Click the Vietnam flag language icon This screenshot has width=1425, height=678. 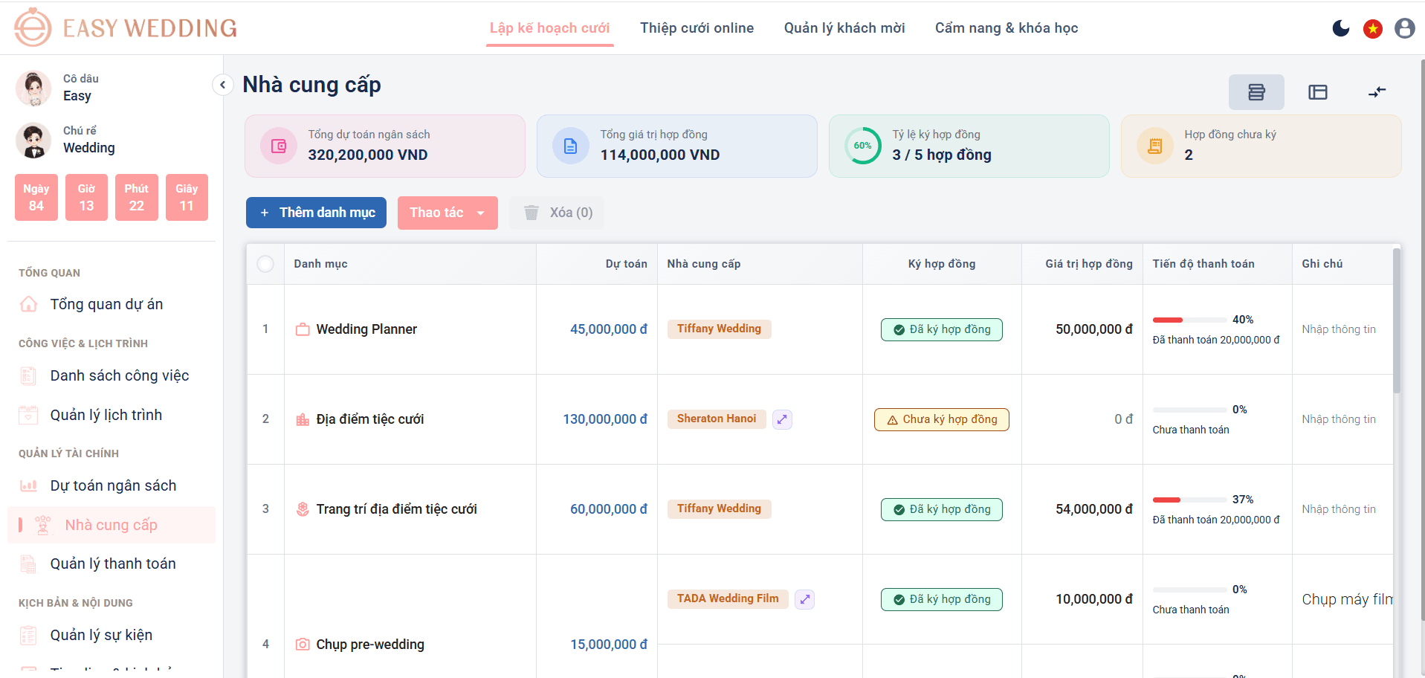(1373, 28)
